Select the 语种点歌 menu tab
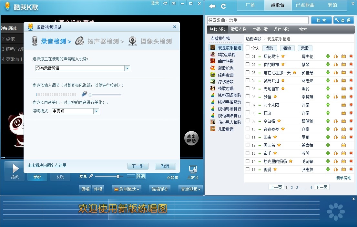Image resolution: width=357 pixels, height=227 pixels. [281, 29]
